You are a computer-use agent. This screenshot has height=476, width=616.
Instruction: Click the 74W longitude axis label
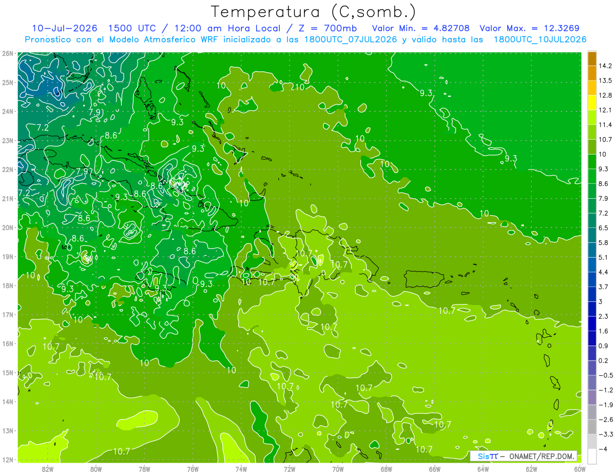(241, 469)
